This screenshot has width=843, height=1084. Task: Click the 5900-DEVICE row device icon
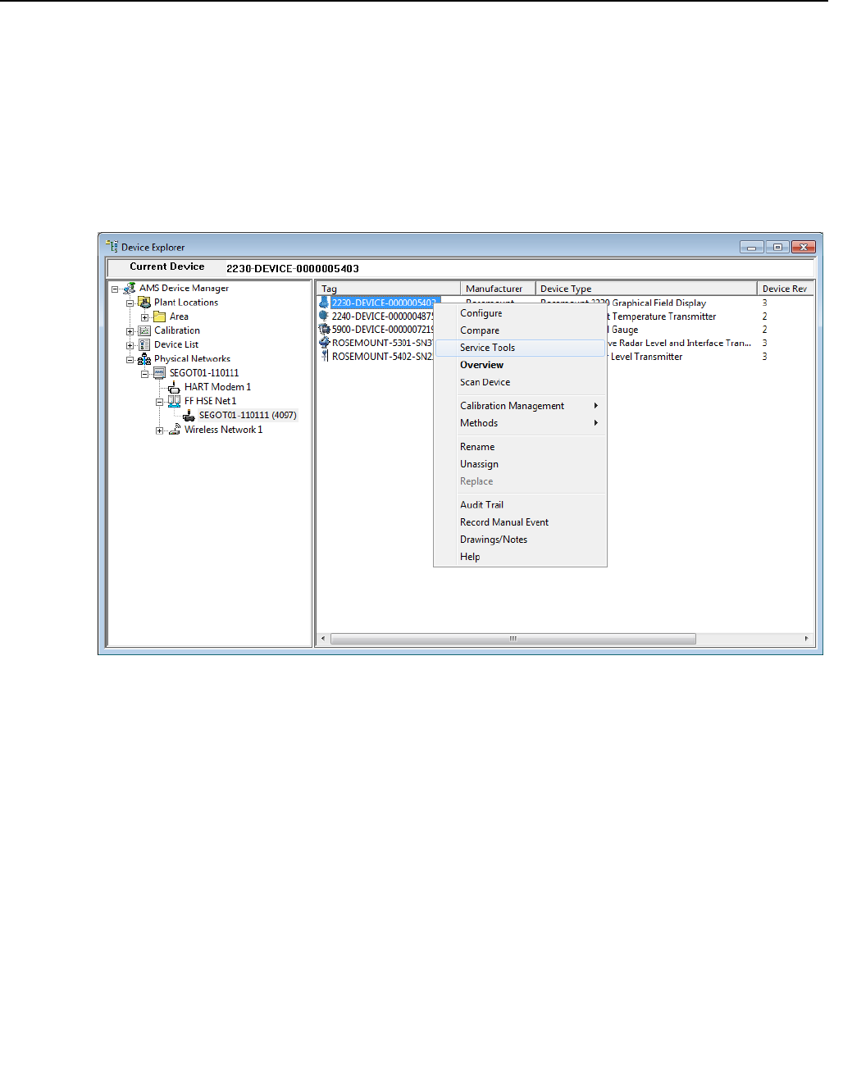[324, 330]
